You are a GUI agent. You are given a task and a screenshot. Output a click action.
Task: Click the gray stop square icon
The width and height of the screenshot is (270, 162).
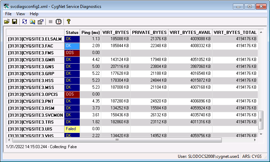51,22
